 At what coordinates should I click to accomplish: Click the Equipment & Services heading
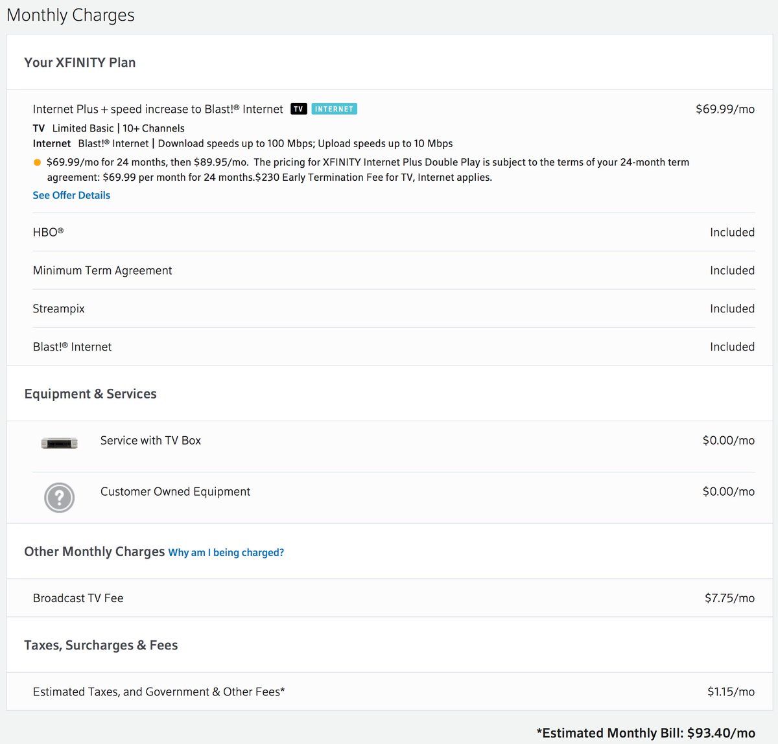(90, 394)
